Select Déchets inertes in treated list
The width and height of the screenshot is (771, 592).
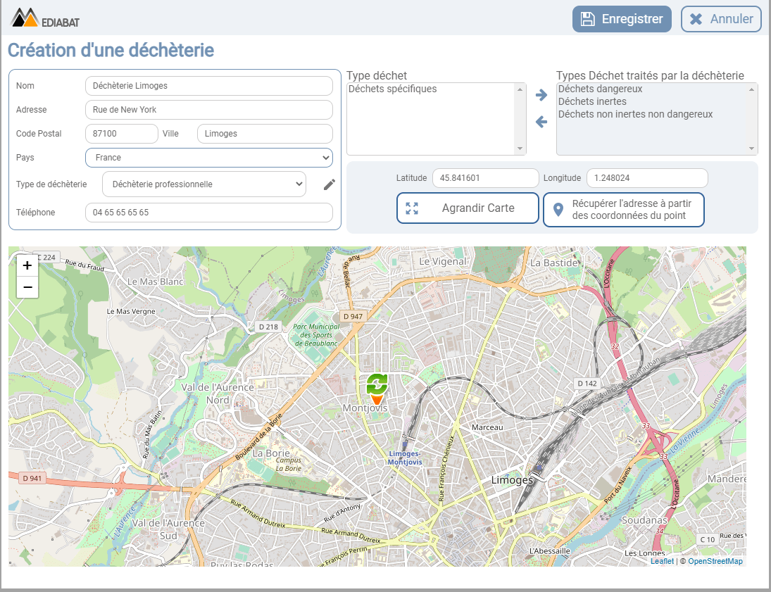pyautogui.click(x=592, y=102)
